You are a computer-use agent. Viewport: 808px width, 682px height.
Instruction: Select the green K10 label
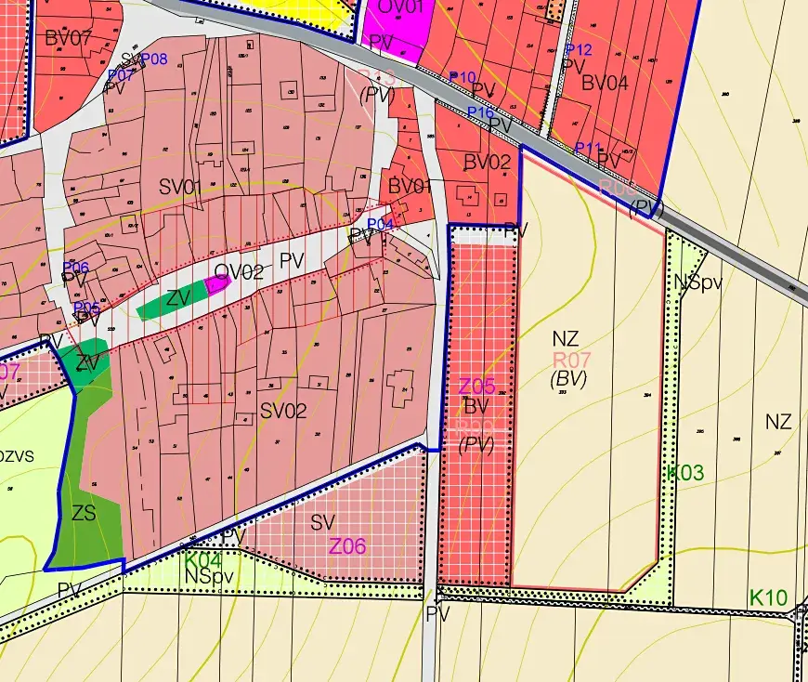click(768, 597)
